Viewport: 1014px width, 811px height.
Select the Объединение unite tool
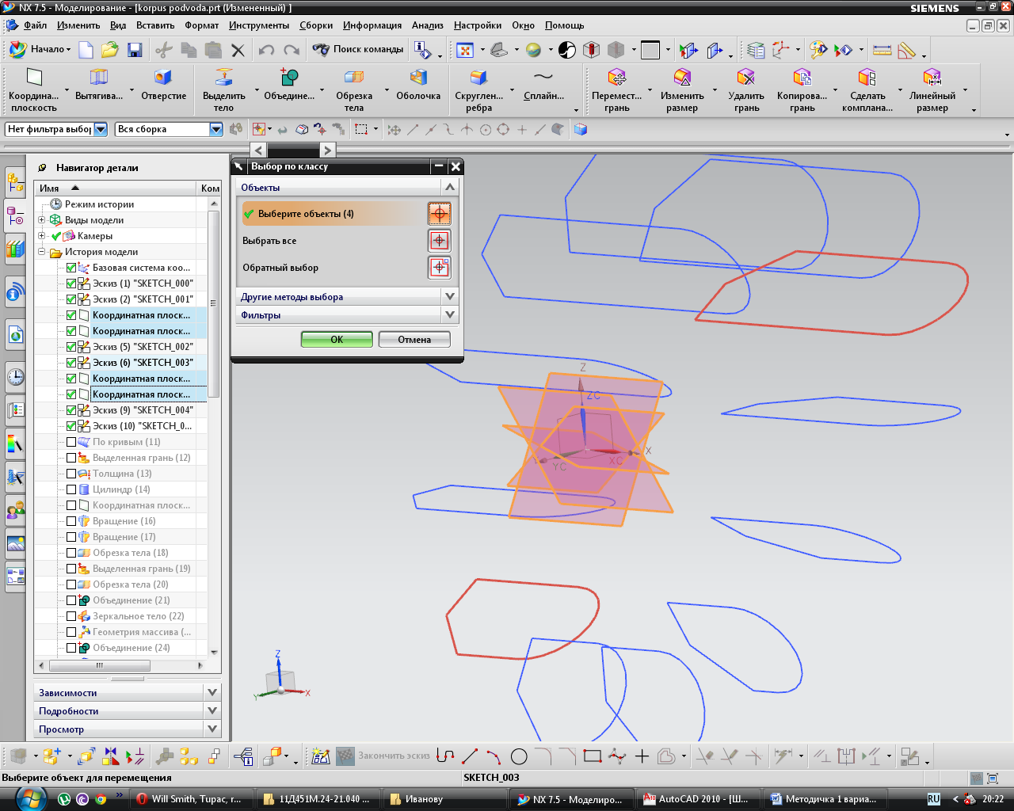point(289,84)
